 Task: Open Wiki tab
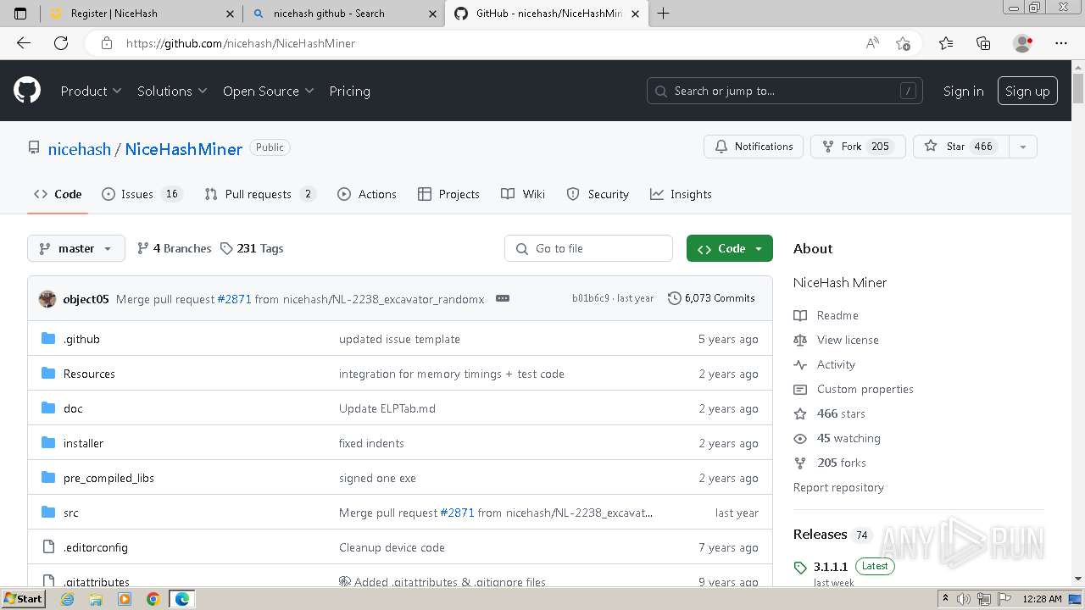point(523,194)
